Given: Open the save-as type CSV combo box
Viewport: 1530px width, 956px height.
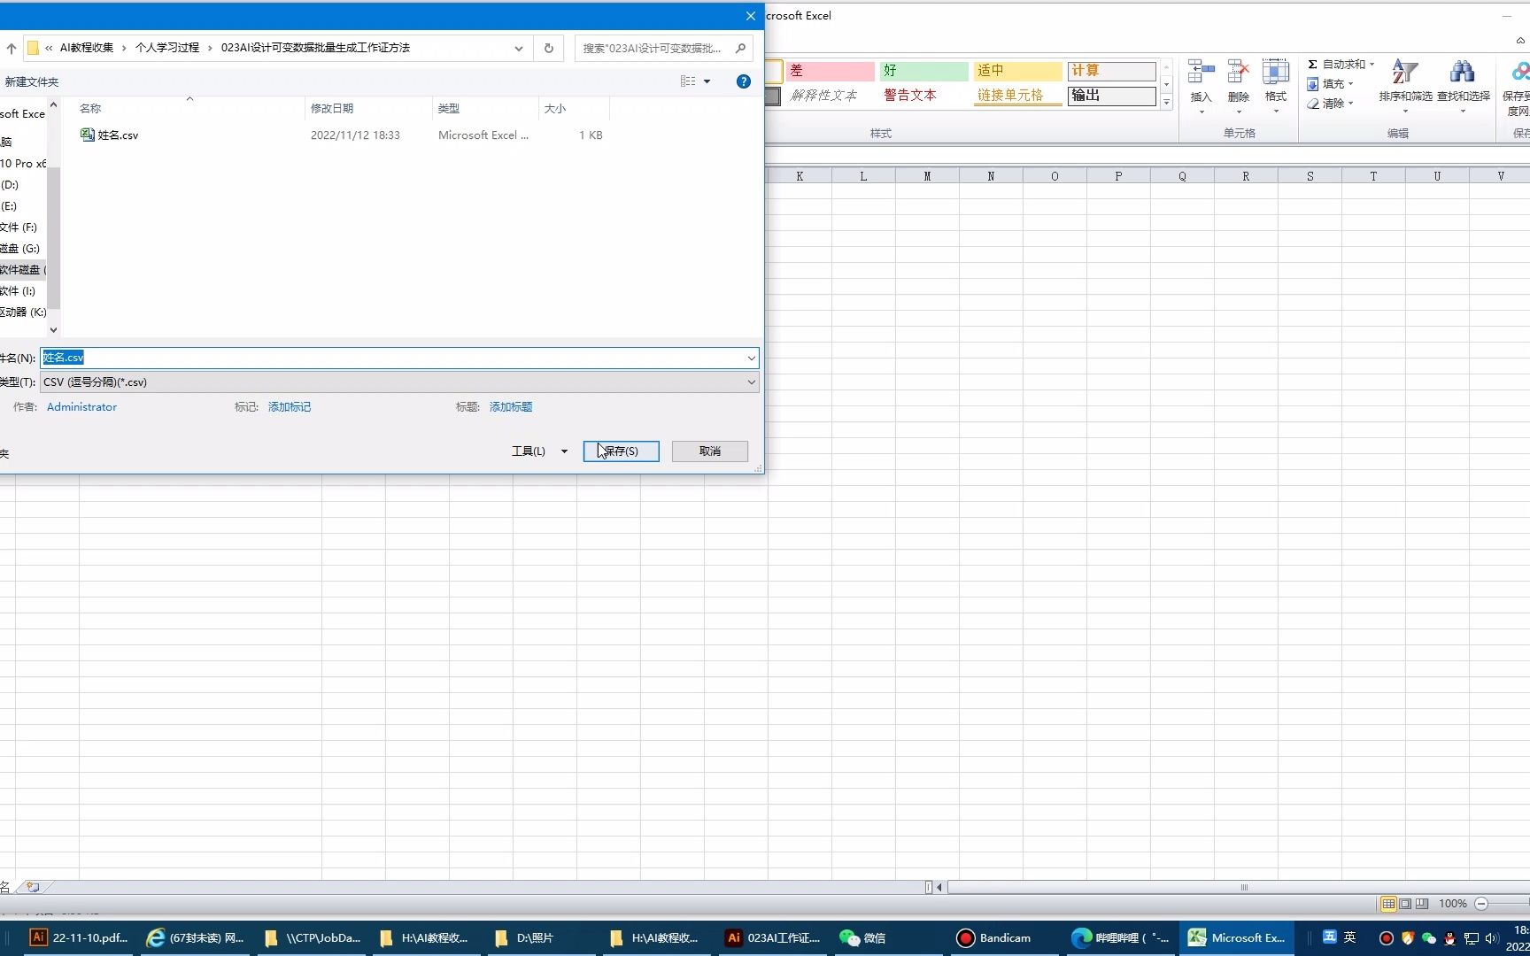Looking at the screenshot, I should [x=399, y=382].
